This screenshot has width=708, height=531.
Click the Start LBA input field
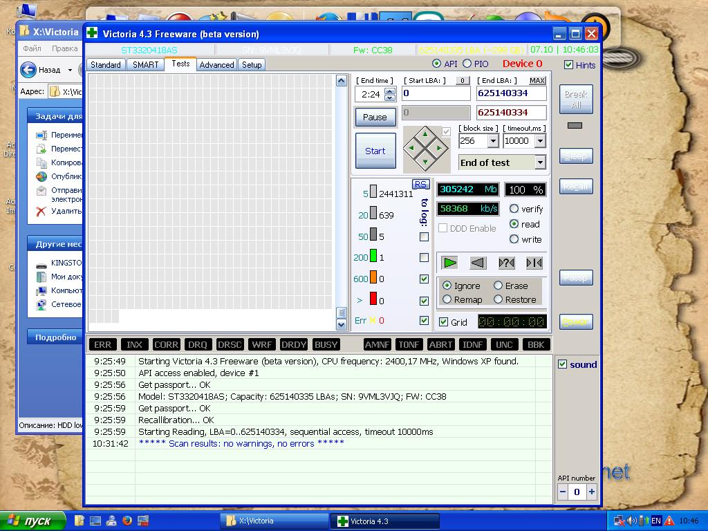pos(436,93)
